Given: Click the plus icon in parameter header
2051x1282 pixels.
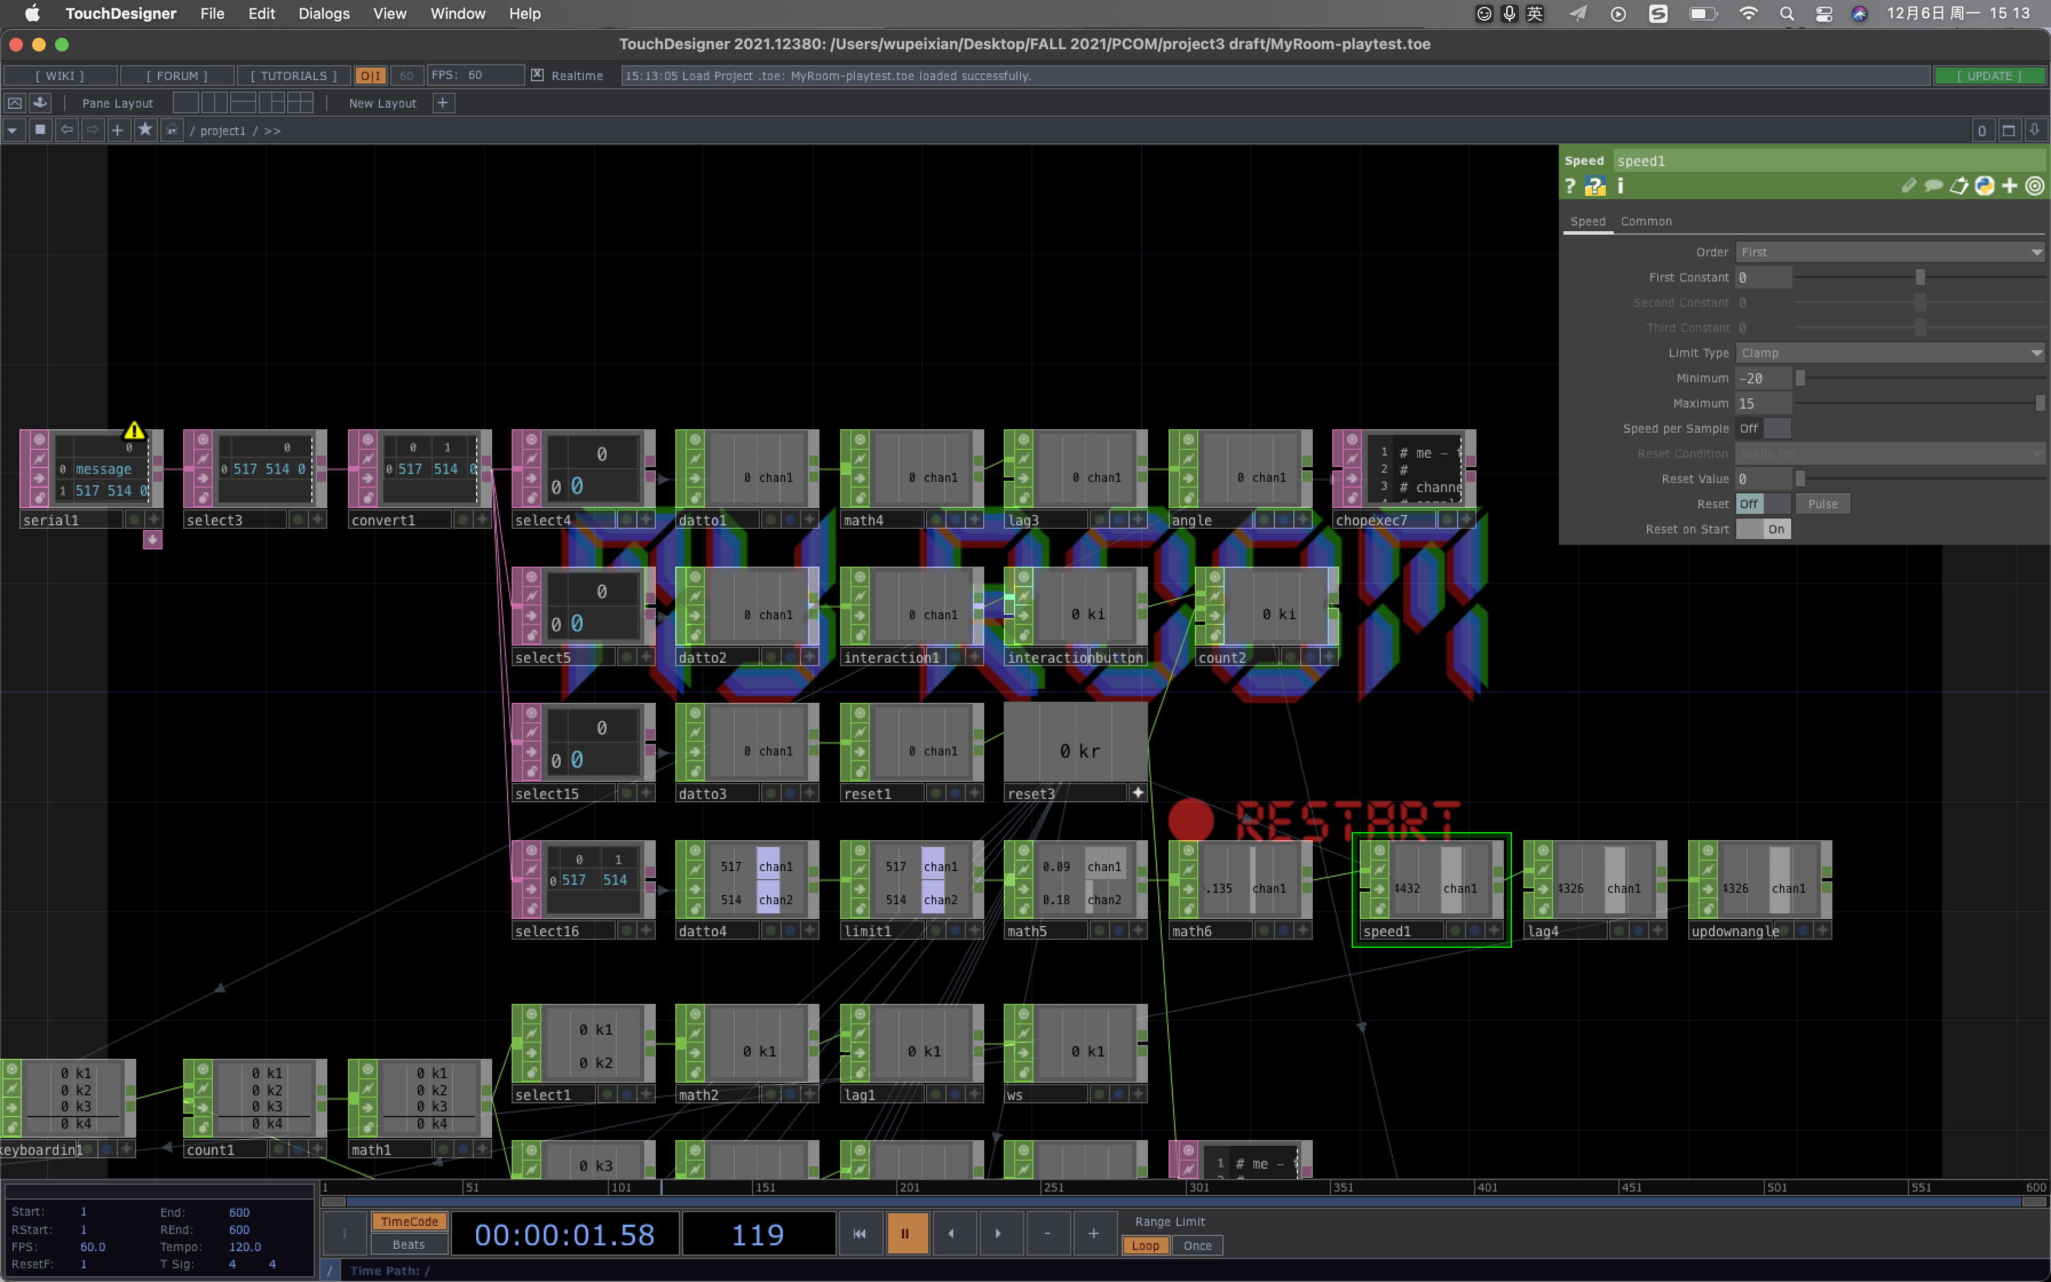Looking at the screenshot, I should (2009, 185).
